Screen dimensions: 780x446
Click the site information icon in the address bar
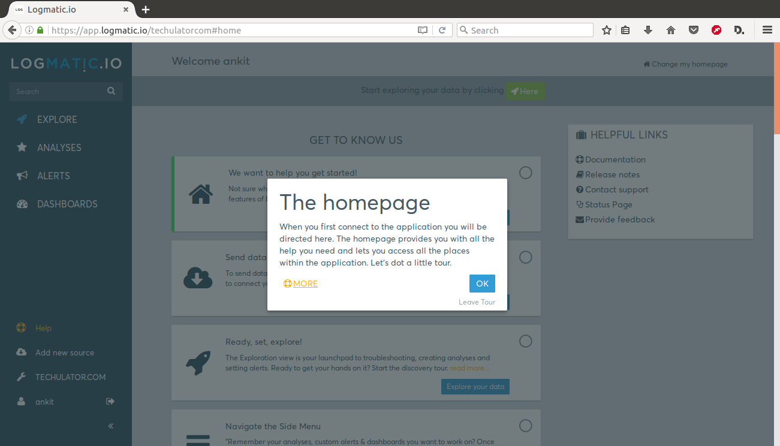pos(29,30)
